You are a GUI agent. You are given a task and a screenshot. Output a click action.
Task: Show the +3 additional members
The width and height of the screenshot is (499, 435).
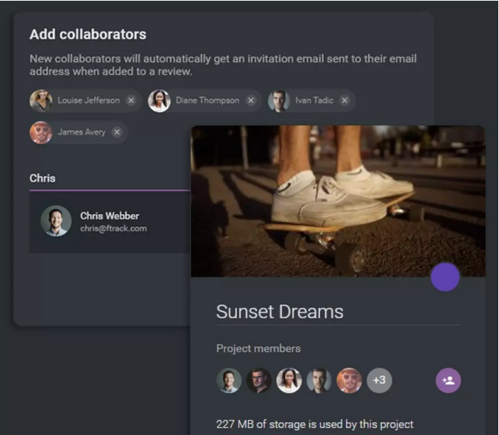379,381
